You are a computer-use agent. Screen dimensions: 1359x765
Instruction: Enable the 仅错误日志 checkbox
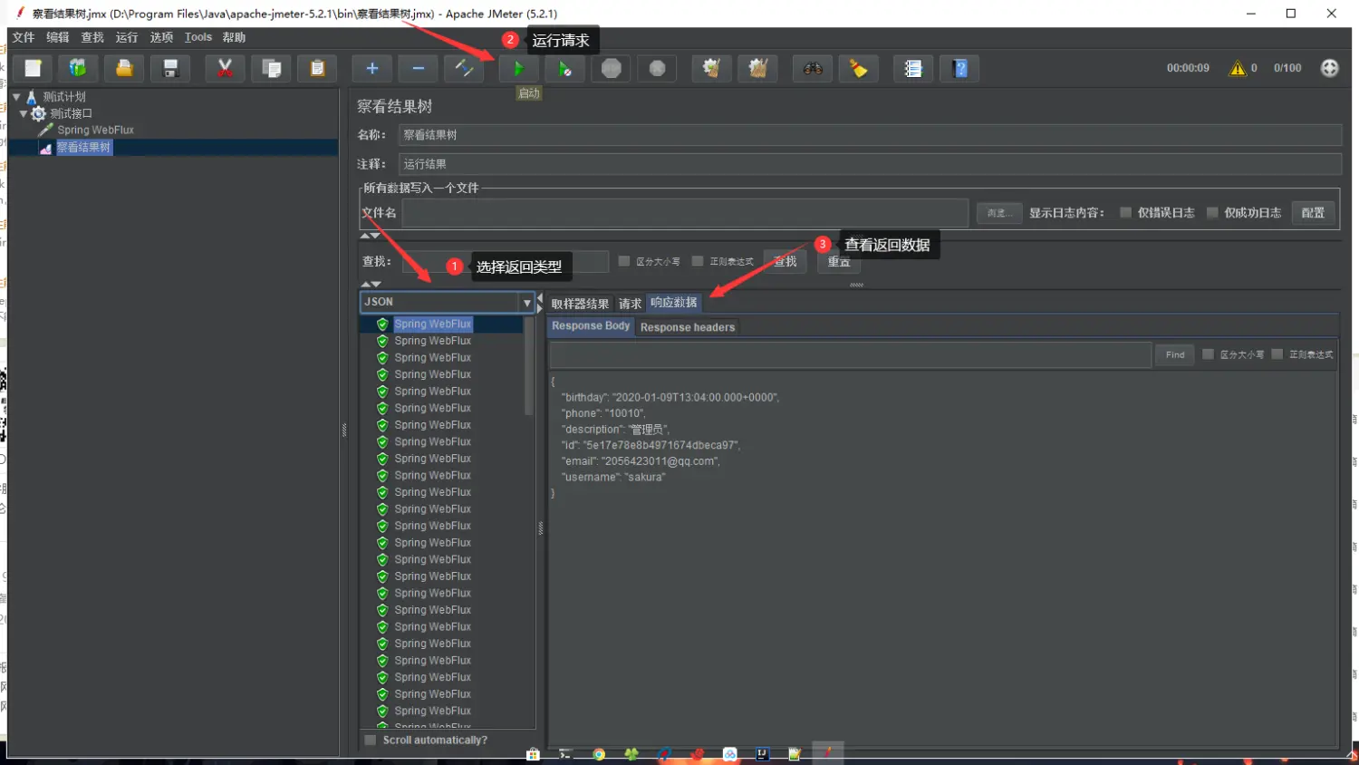[1125, 212]
